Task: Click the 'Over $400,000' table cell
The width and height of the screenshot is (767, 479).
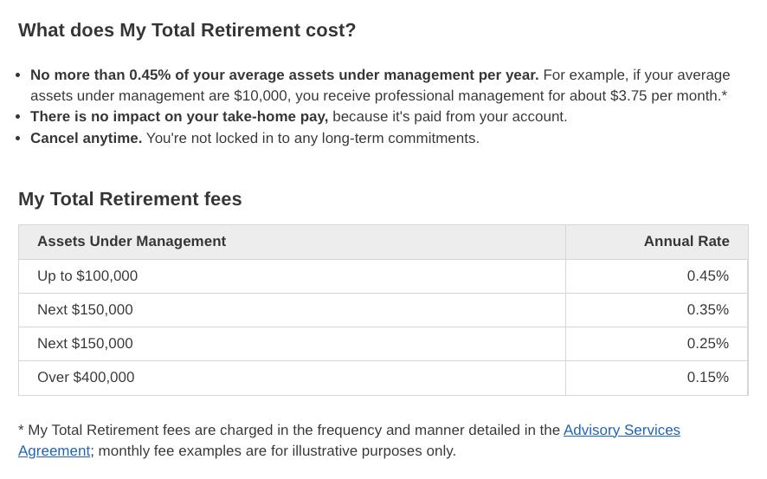Action: click(x=86, y=378)
